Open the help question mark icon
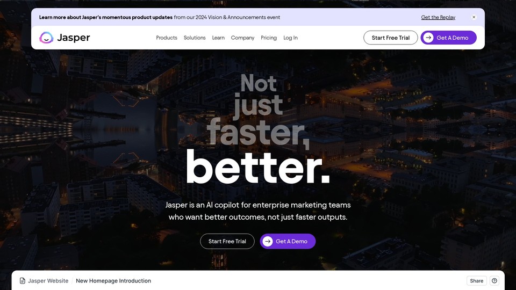516x290 pixels. pos(494,281)
